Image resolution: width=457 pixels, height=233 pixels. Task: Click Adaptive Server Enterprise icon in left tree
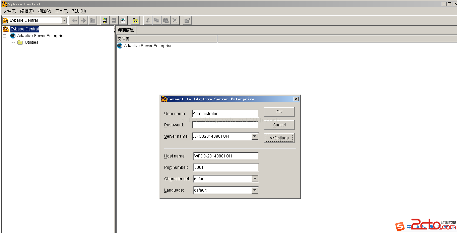click(x=13, y=36)
